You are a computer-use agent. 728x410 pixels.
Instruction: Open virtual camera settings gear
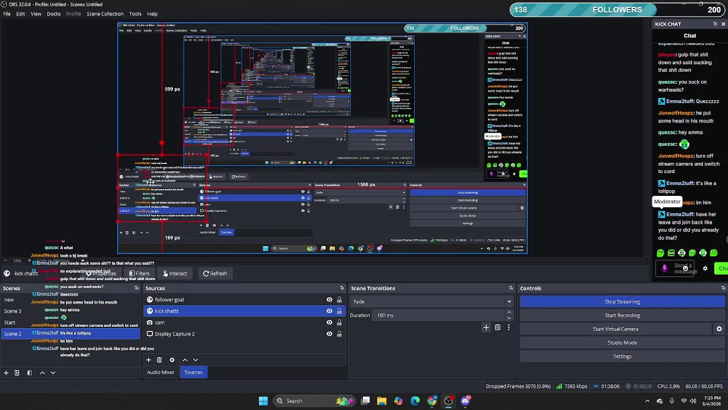coord(719,329)
